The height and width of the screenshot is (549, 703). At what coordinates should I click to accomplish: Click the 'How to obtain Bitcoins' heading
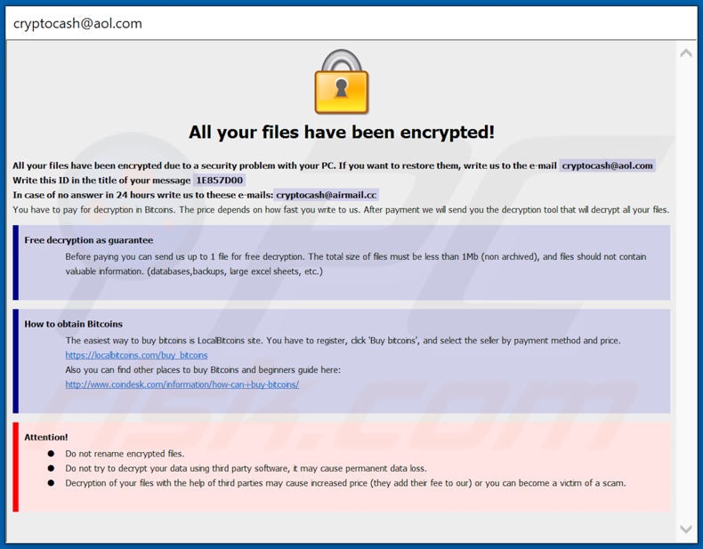74,324
